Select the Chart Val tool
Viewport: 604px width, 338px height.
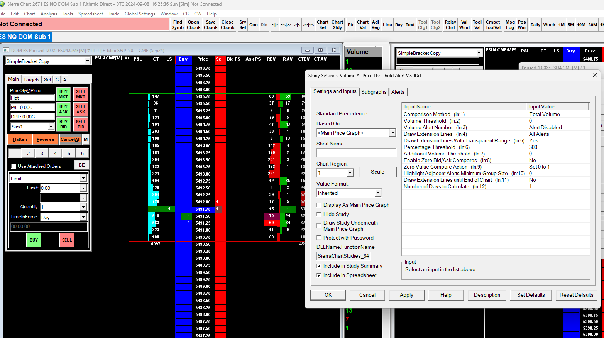[363, 25]
